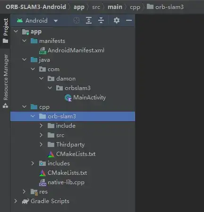Hide the Project tool window
The width and height of the screenshot is (204, 212).
(x=129, y=20)
